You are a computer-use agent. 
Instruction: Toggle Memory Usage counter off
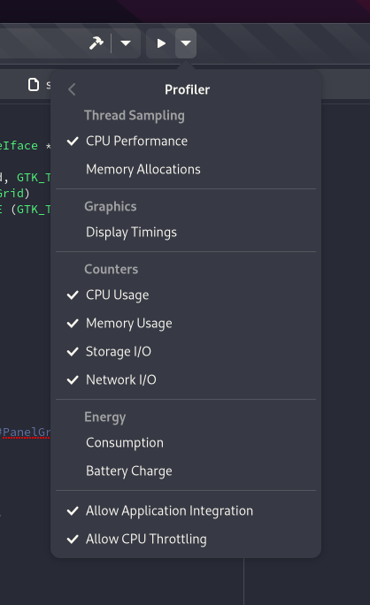[x=186, y=324]
